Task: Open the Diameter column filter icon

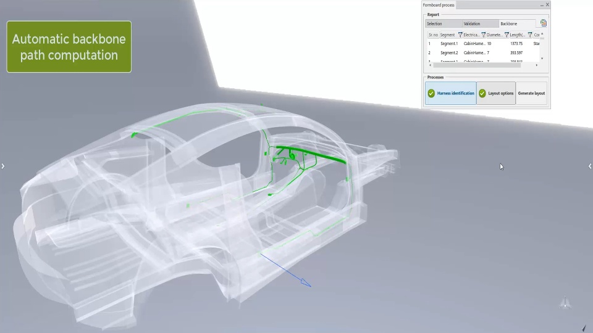Action: pos(507,35)
